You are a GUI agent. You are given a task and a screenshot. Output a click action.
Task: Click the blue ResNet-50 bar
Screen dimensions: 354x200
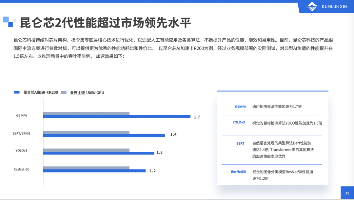coord(94,170)
